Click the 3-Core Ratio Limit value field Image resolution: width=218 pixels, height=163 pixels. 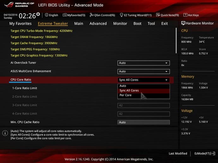pyautogui.click(x=144, y=105)
